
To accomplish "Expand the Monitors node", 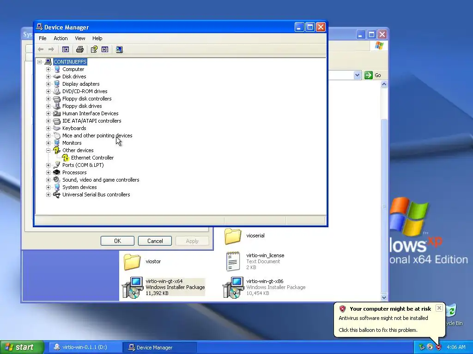I will 48,143.
